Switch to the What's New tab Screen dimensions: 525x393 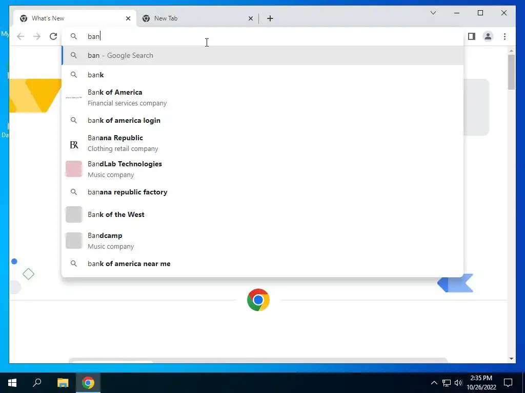click(75, 18)
